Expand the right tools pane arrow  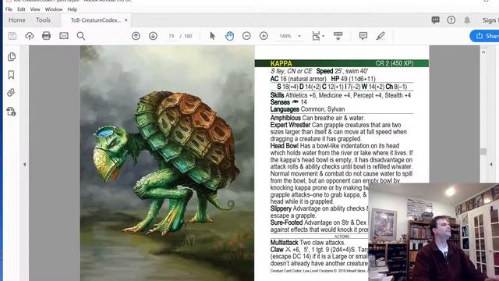[491, 165]
